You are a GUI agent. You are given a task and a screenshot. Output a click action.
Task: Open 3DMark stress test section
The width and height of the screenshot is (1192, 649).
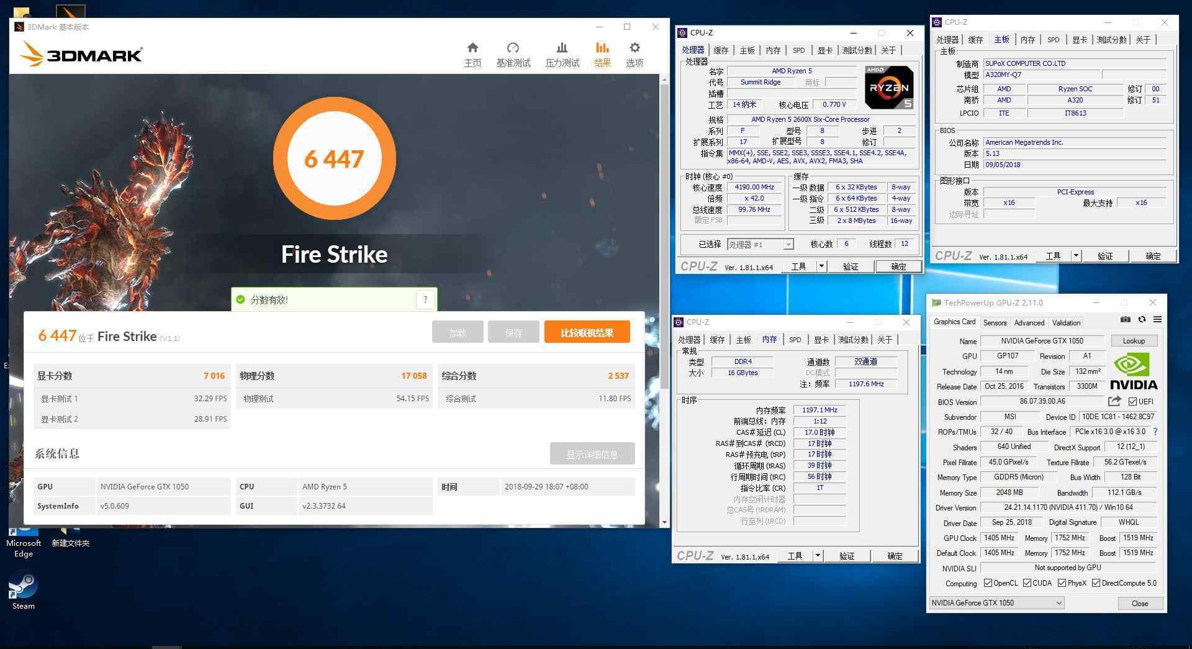562,55
